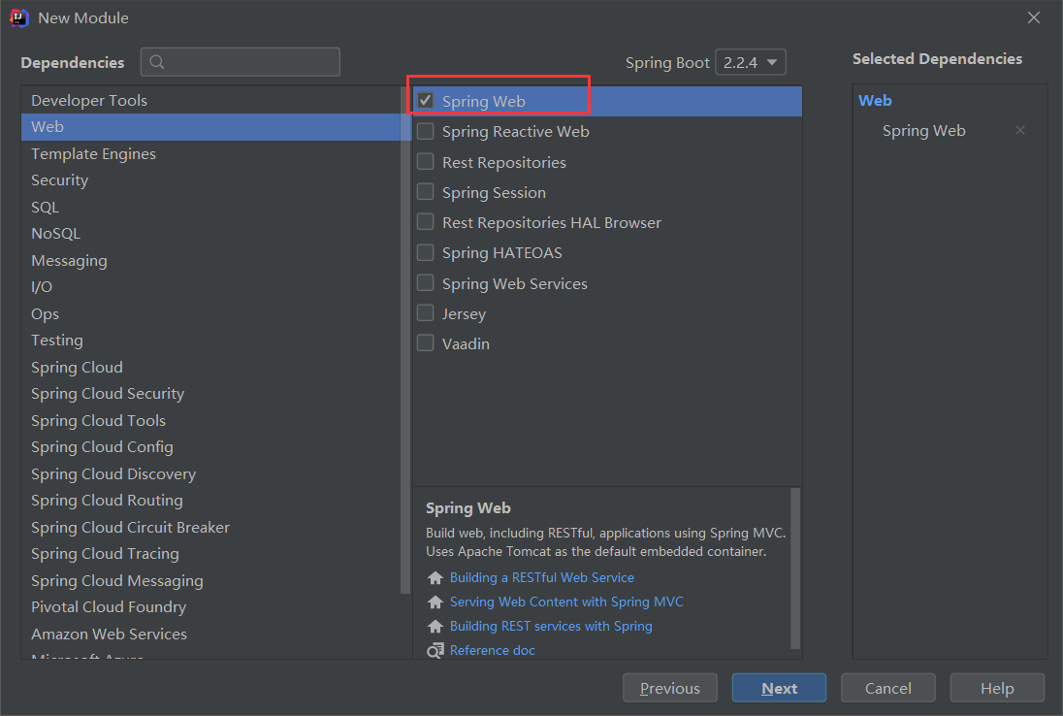
Task: Click home icon beside Serving Web Content
Action: point(435,602)
